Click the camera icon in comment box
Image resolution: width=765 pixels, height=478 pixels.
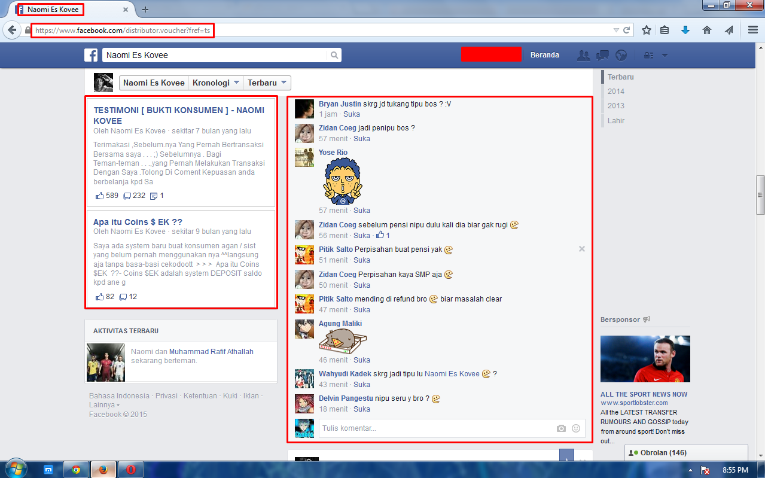pyautogui.click(x=561, y=428)
